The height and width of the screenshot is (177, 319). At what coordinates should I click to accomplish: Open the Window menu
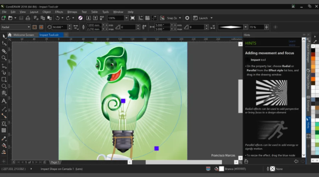[118, 12]
